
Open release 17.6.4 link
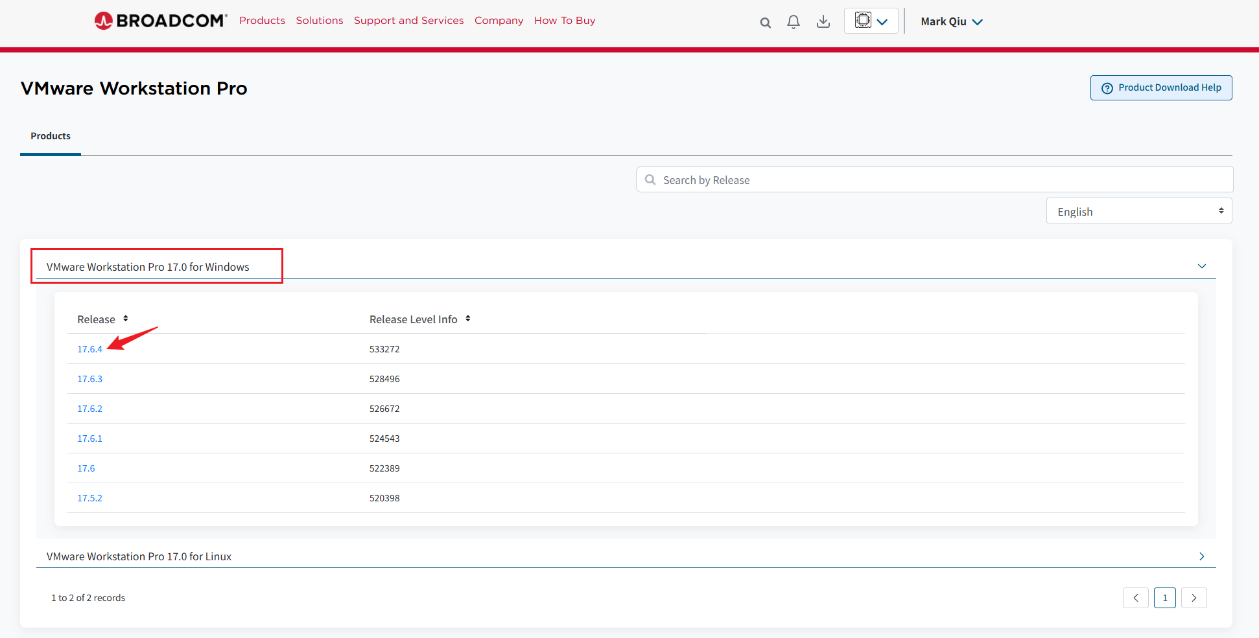(90, 349)
